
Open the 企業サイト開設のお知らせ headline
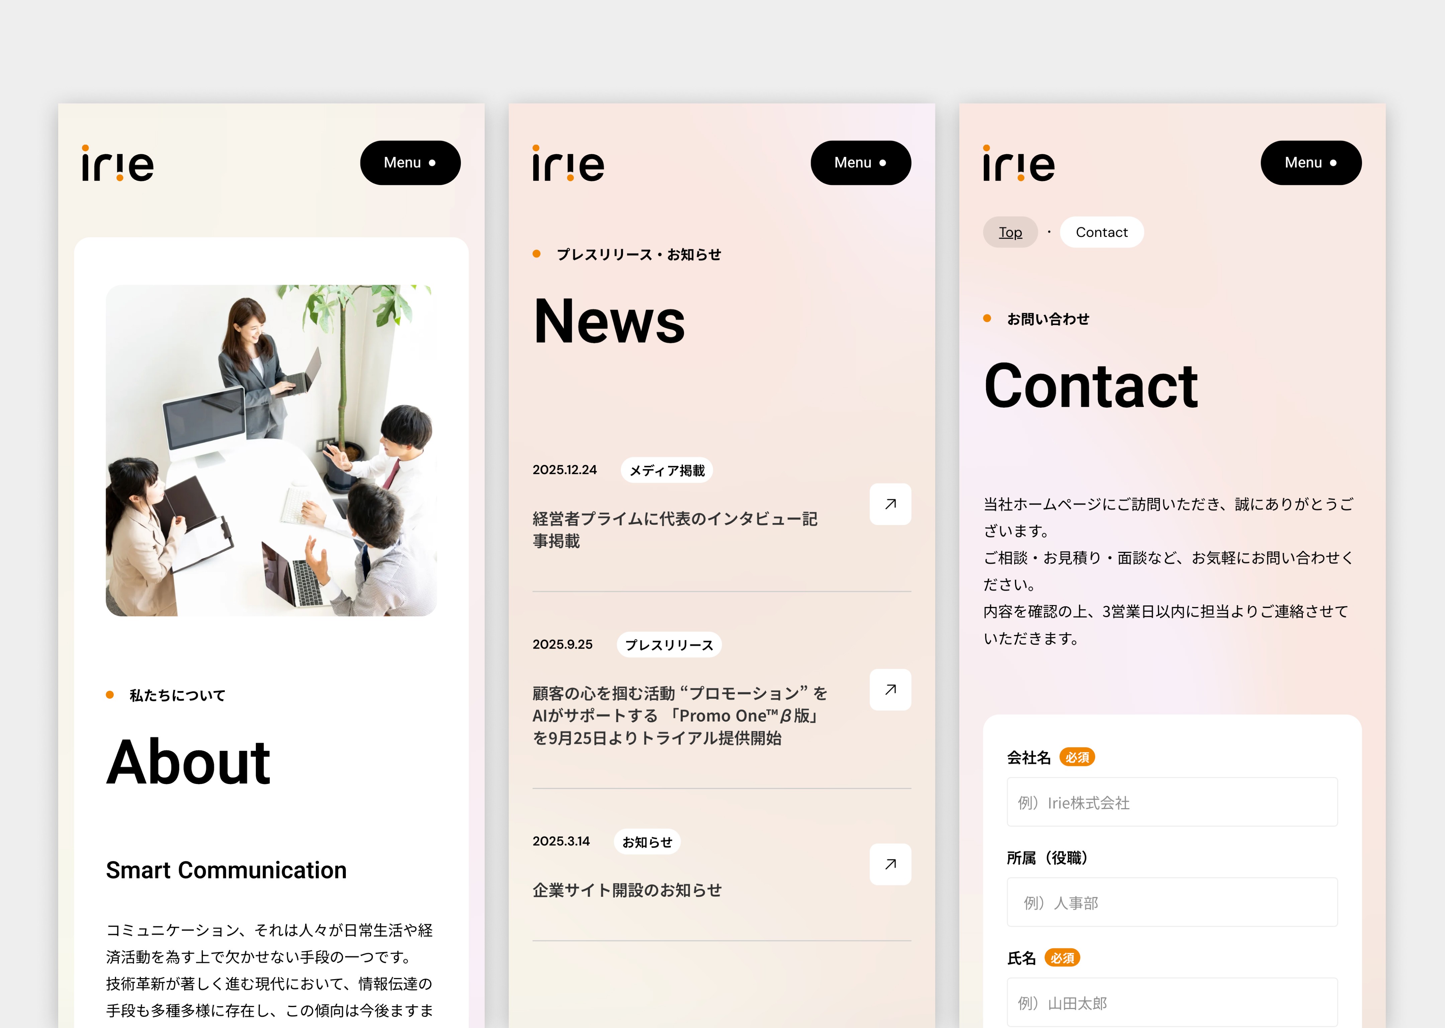(x=627, y=890)
